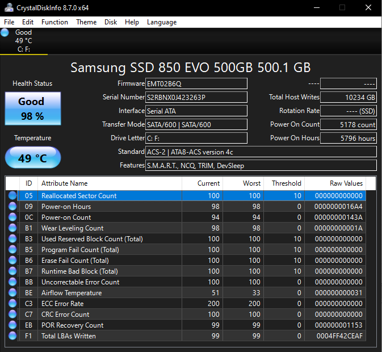Click status orb for Uncorrectable Error Count
This screenshot has height=352, width=382.
(x=12, y=282)
